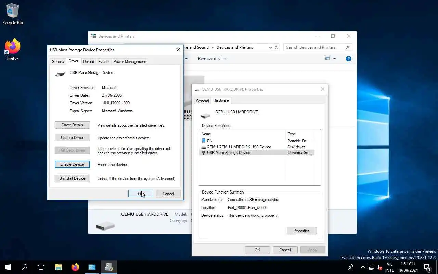This screenshot has height=274, width=438.
Task: Confirm USB Mass Storage Properties with OK
Action: tap(141, 194)
